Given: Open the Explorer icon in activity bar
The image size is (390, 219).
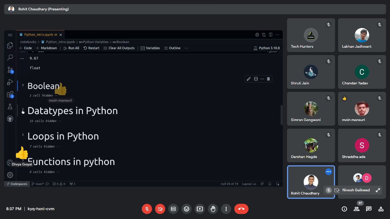Looking at the screenshot, I should 10,45.
